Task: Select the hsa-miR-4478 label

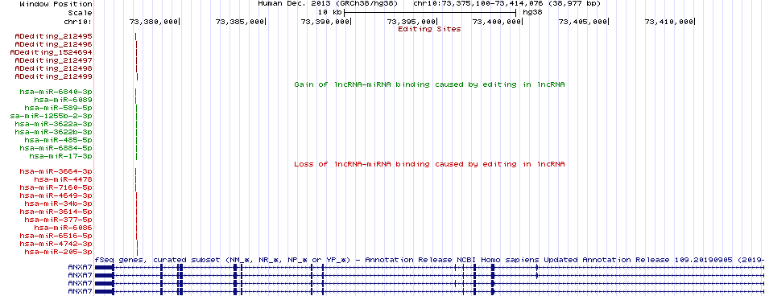Action: click(64, 179)
